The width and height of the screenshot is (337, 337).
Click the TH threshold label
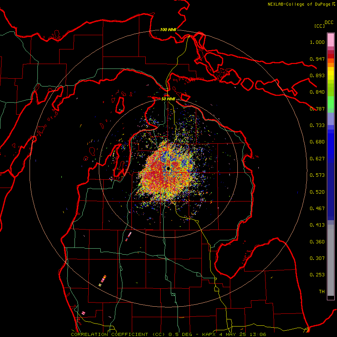pos(322,292)
